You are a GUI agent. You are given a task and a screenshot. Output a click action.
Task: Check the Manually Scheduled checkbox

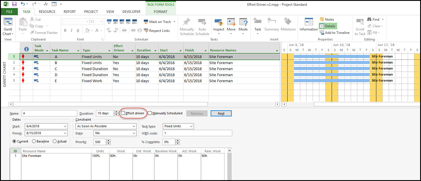pos(150,113)
